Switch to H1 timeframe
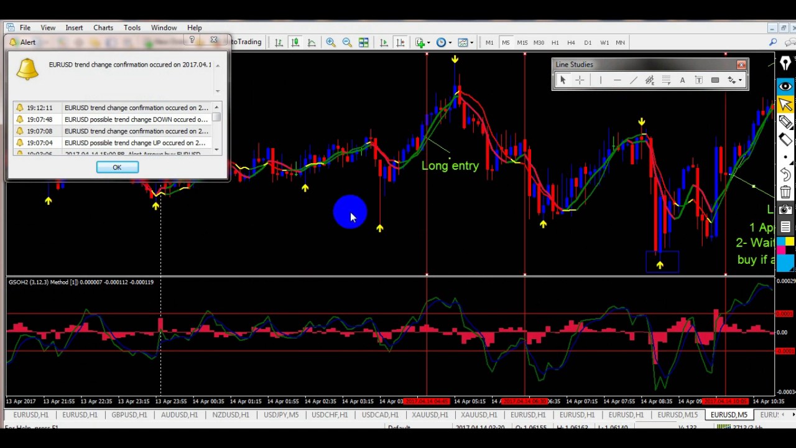796x448 pixels. tap(555, 42)
